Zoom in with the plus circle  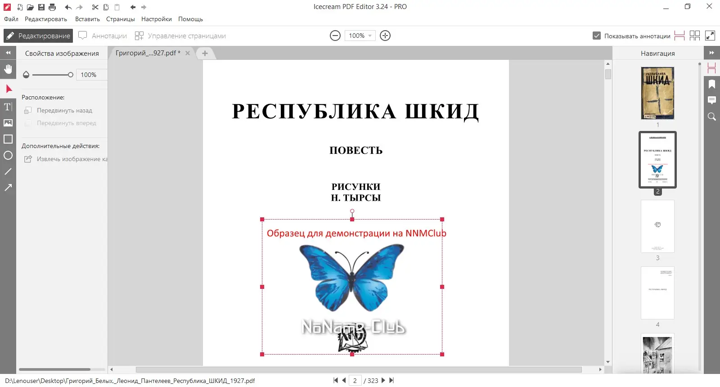pyautogui.click(x=385, y=36)
